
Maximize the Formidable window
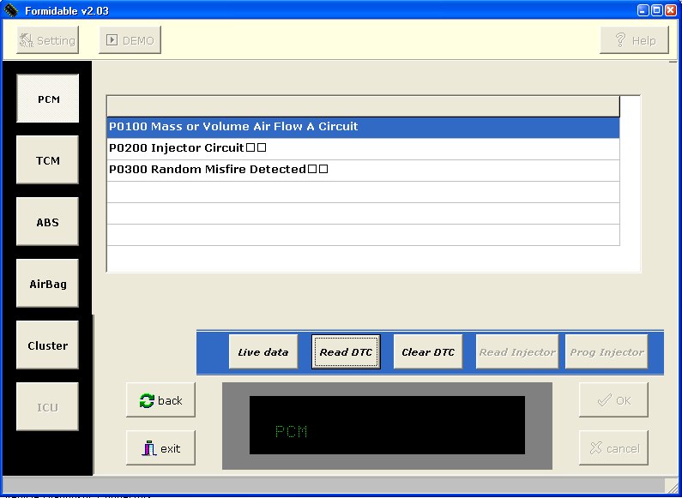(x=657, y=10)
